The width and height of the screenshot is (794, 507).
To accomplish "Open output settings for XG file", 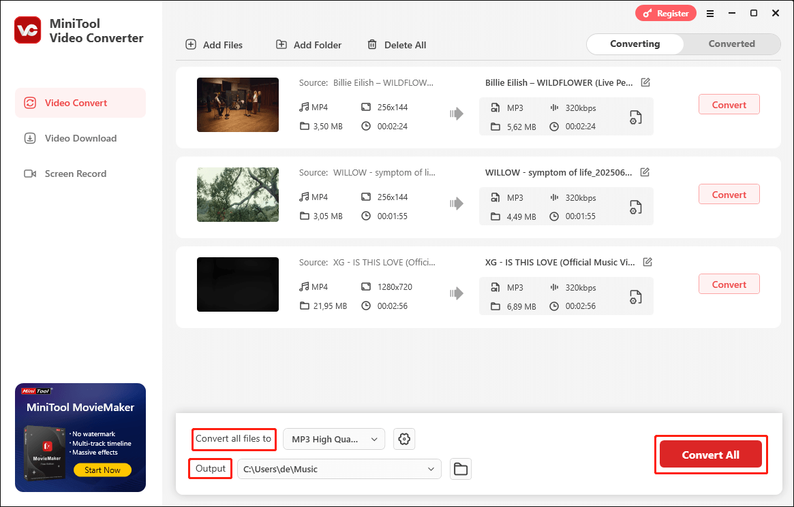I will 635,297.
